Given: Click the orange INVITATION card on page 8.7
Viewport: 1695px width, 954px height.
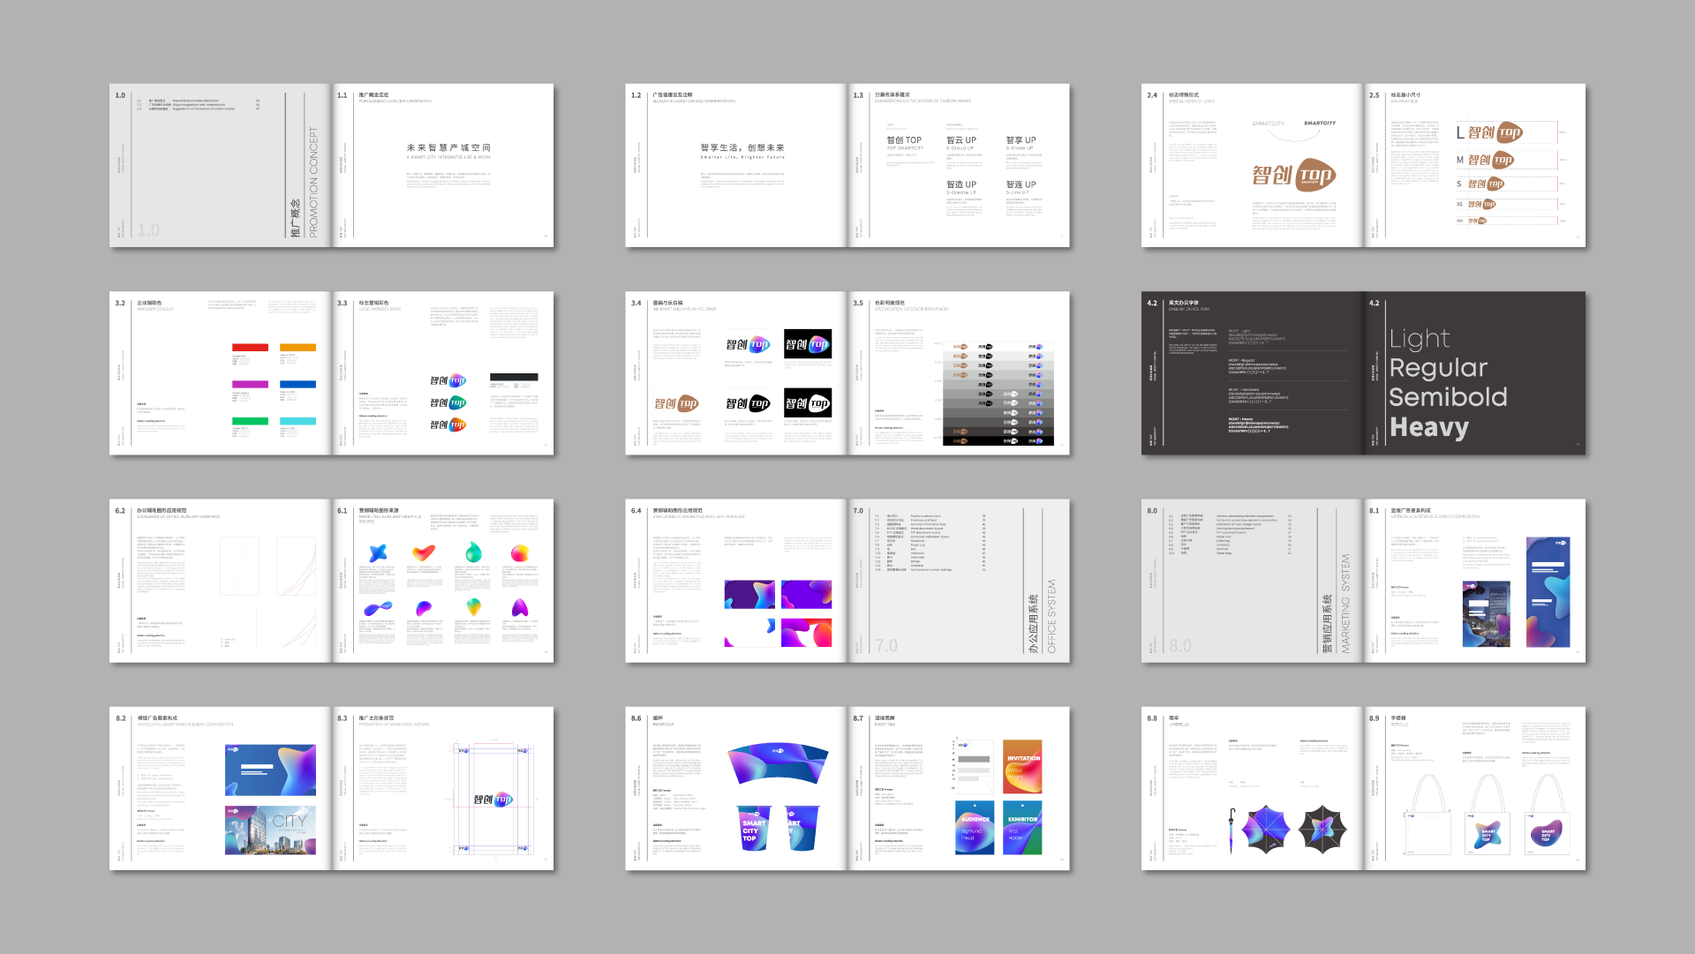Looking at the screenshot, I should click(x=1023, y=766).
